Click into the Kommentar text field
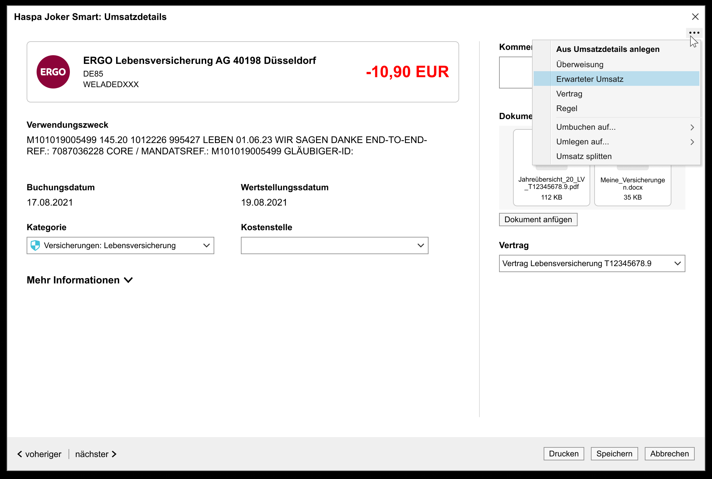The height and width of the screenshot is (479, 712). [516, 73]
